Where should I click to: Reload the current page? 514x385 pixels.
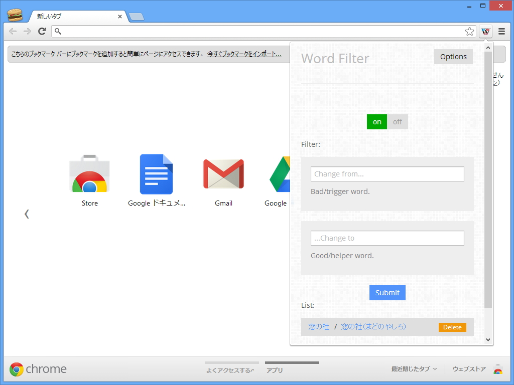click(42, 31)
